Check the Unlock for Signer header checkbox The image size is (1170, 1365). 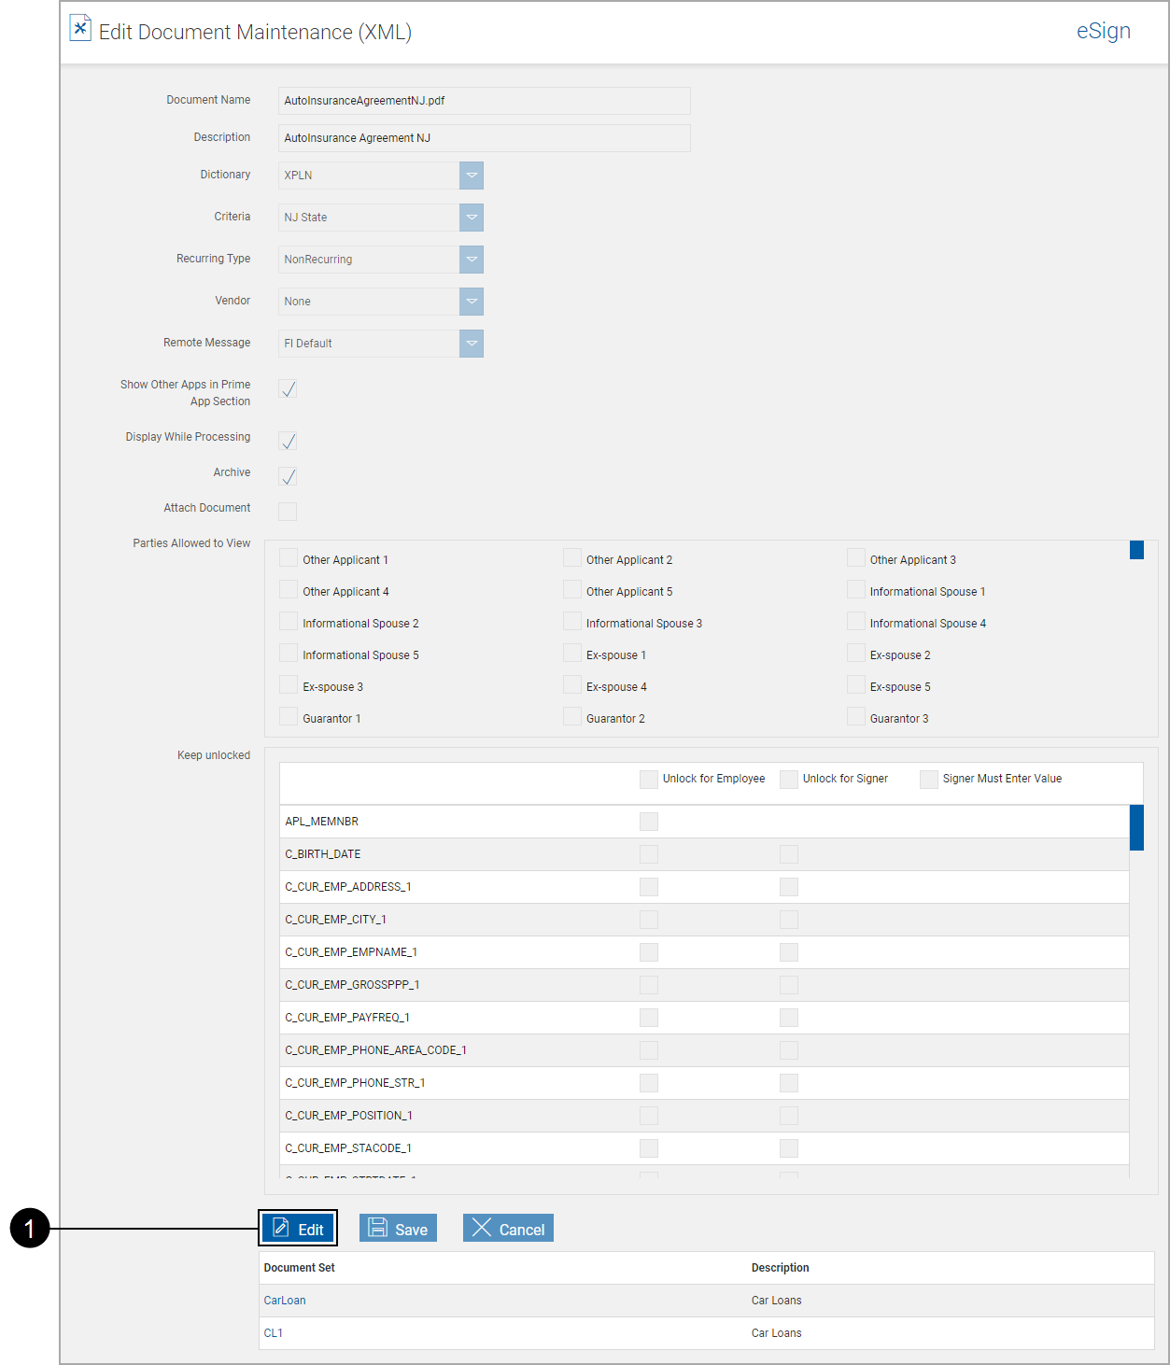pos(788,779)
